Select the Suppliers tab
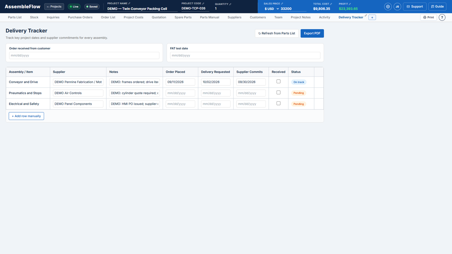The image size is (452, 254). point(234,17)
